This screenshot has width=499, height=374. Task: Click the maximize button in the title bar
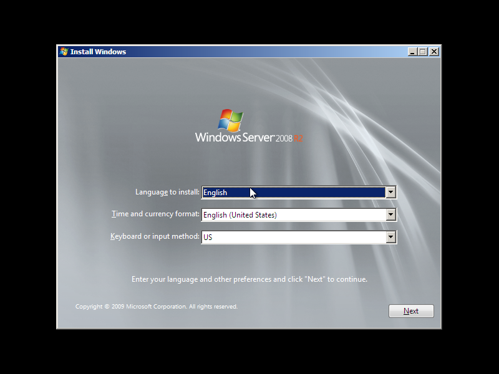pos(423,52)
